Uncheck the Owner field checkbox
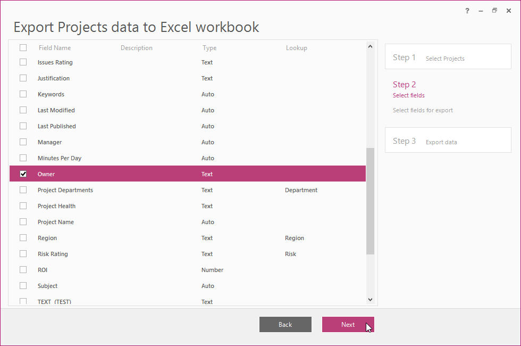 [x=23, y=174]
